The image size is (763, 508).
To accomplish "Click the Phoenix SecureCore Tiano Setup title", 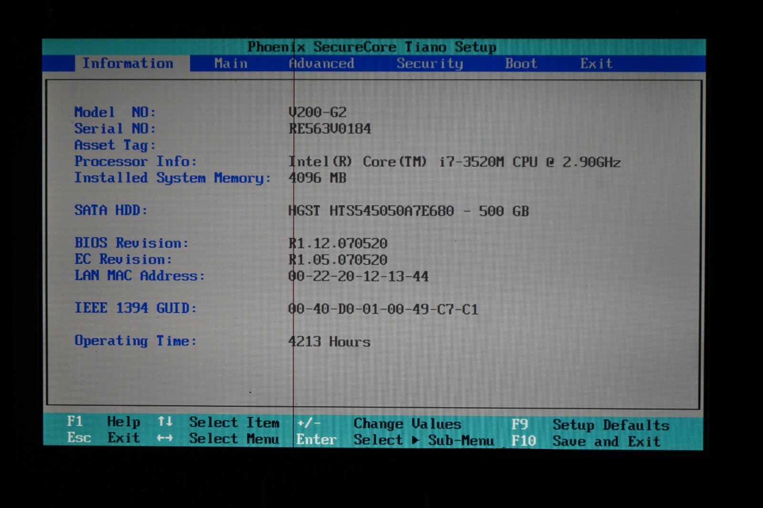I will [x=372, y=47].
